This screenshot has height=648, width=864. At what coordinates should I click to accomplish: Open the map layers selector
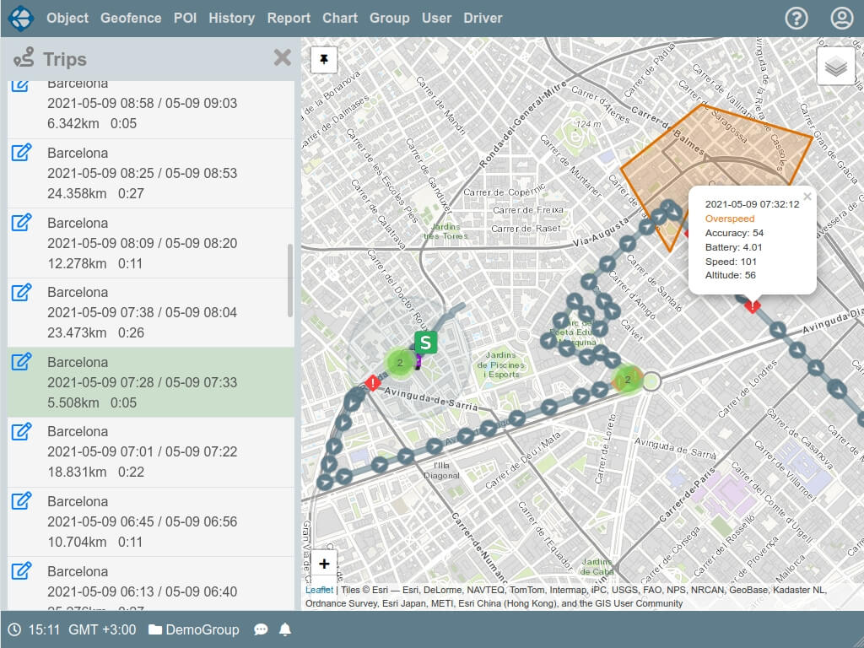coord(835,67)
